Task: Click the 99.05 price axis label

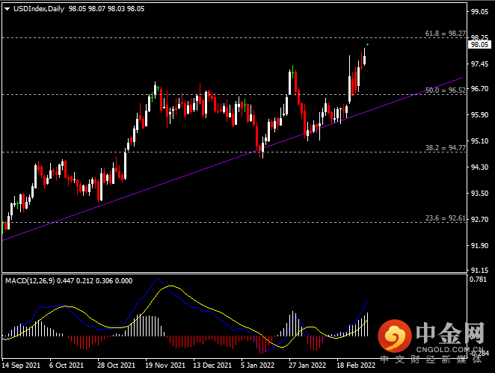Action: pos(479,12)
